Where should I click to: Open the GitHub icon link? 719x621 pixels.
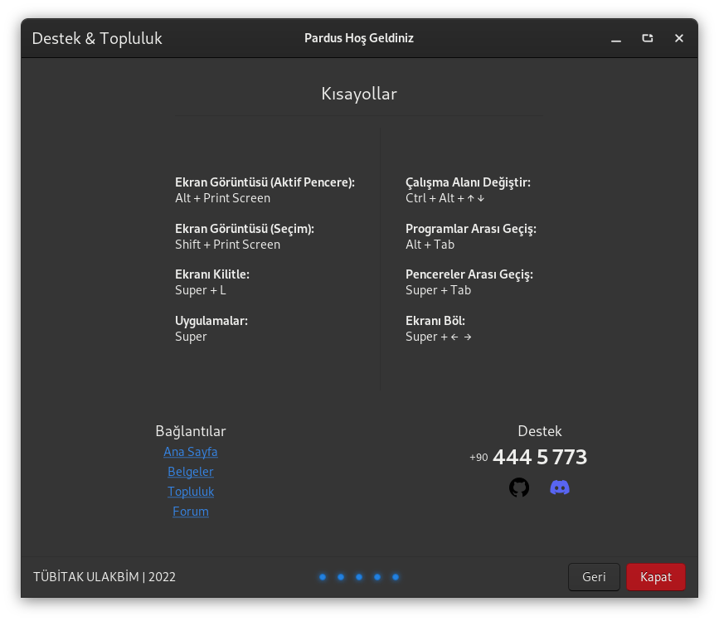[519, 488]
